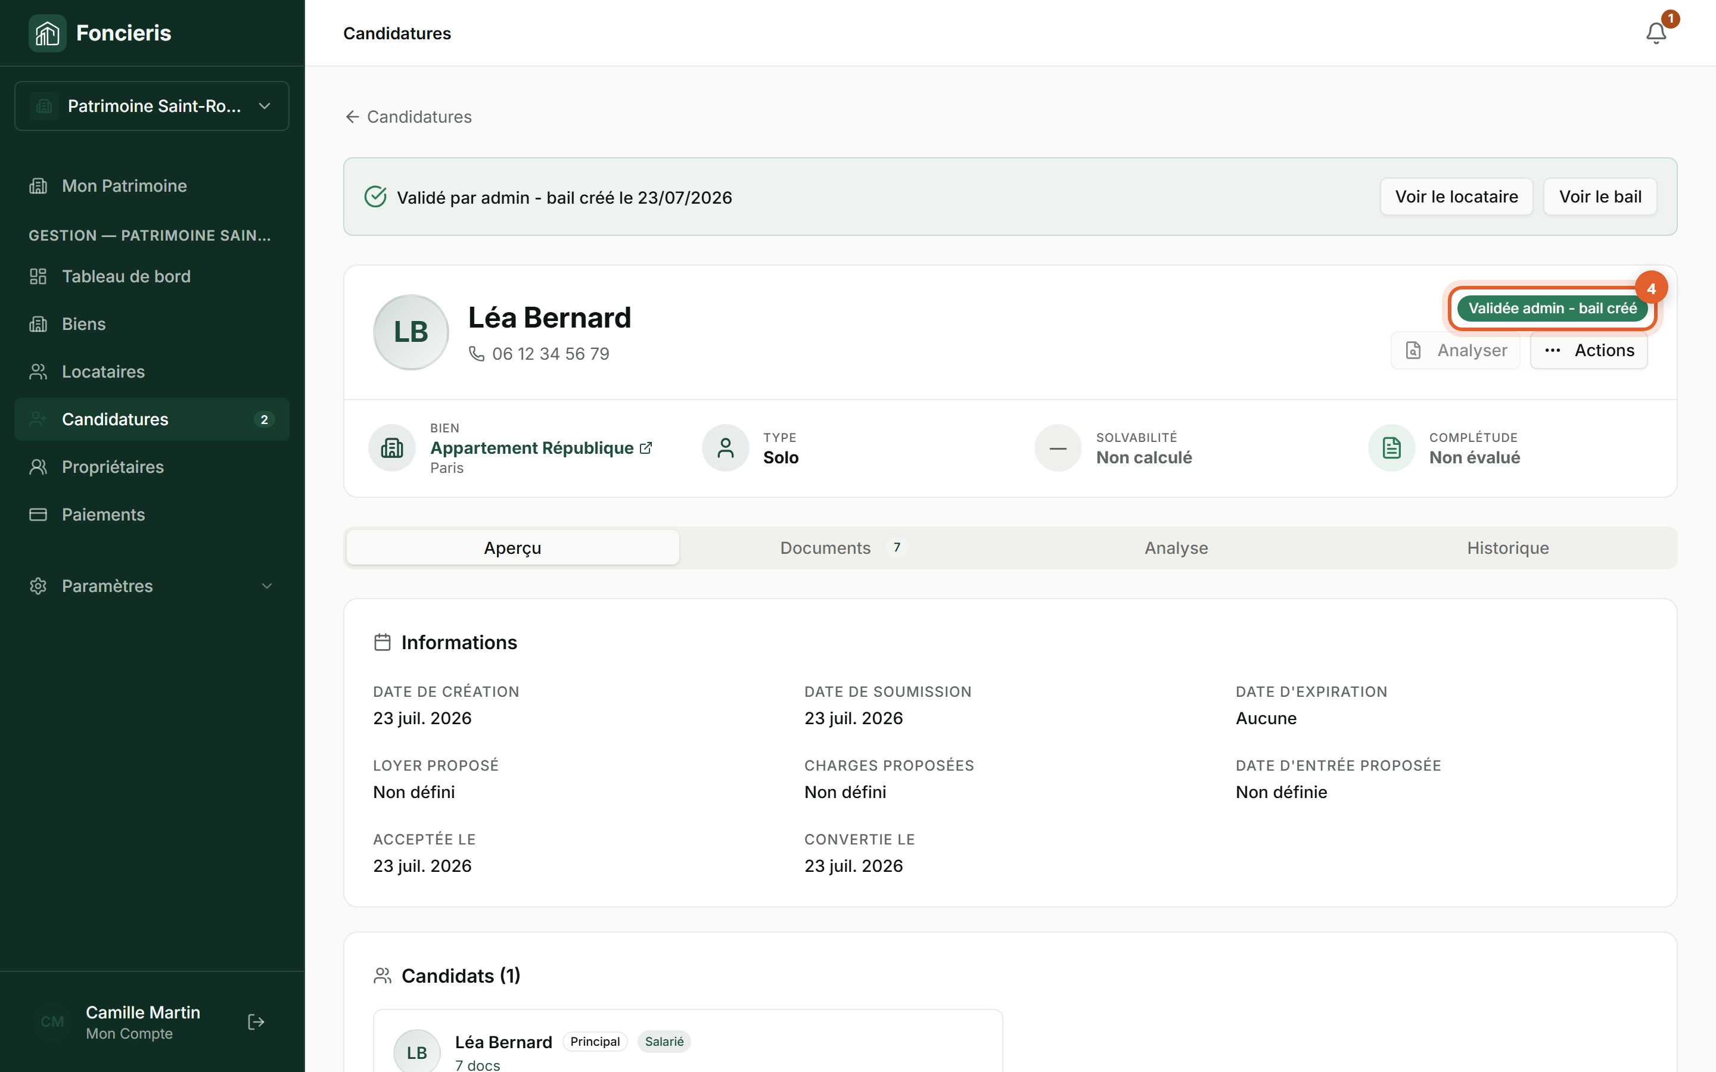This screenshot has height=1072, width=1716.
Task: Click the person icon in the Type tile
Action: (725, 448)
